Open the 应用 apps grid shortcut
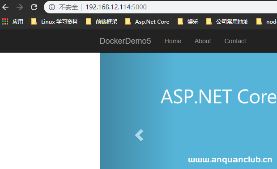This screenshot has height=169, width=277. tap(13, 22)
